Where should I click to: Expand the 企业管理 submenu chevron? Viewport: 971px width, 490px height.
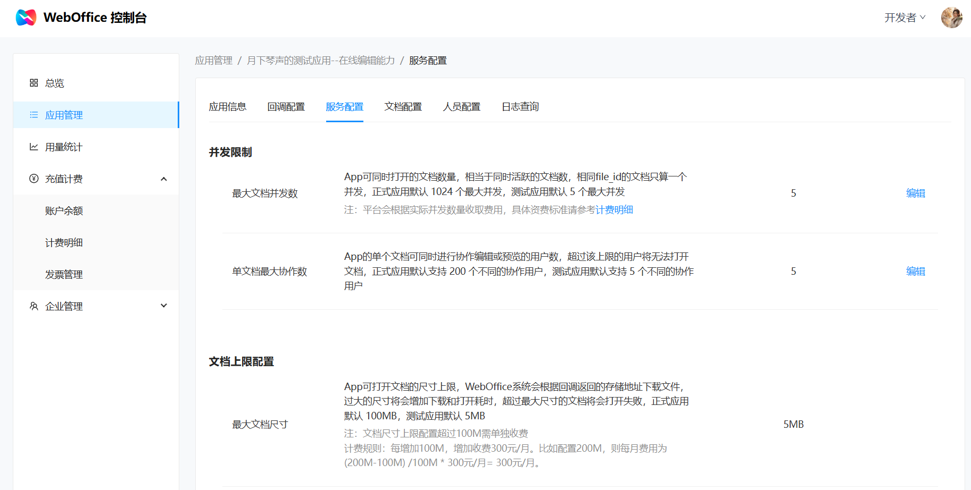click(x=164, y=306)
